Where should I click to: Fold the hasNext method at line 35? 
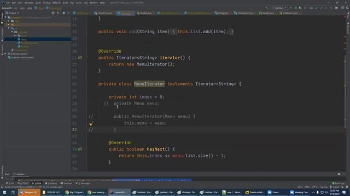click(x=86, y=149)
